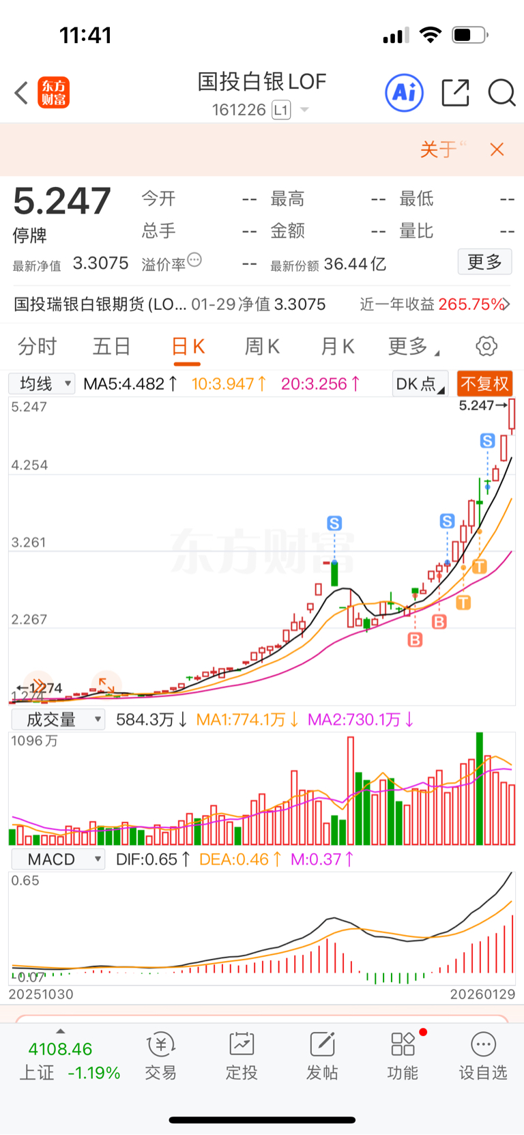Tap the MA5:4.482 readout

tap(130, 384)
